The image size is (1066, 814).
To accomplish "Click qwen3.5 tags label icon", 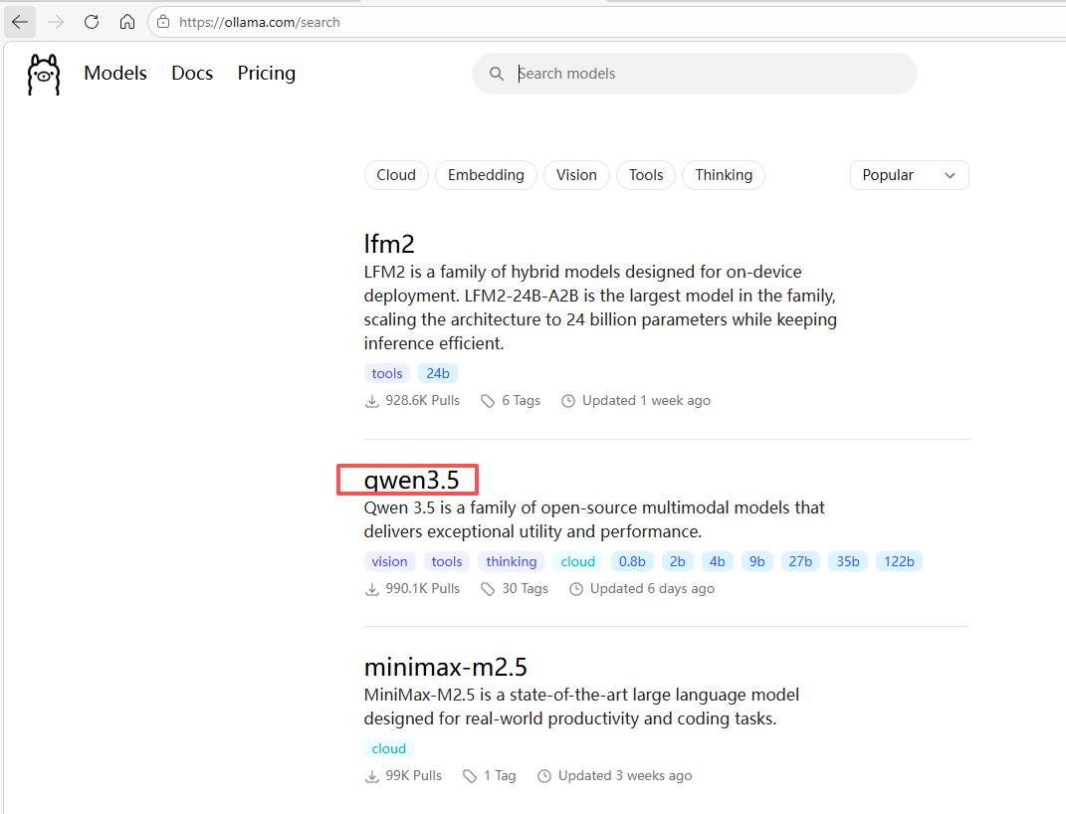I will [x=488, y=589].
